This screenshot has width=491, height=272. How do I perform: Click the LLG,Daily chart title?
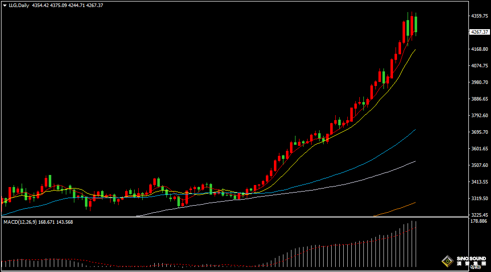pyautogui.click(x=19, y=5)
